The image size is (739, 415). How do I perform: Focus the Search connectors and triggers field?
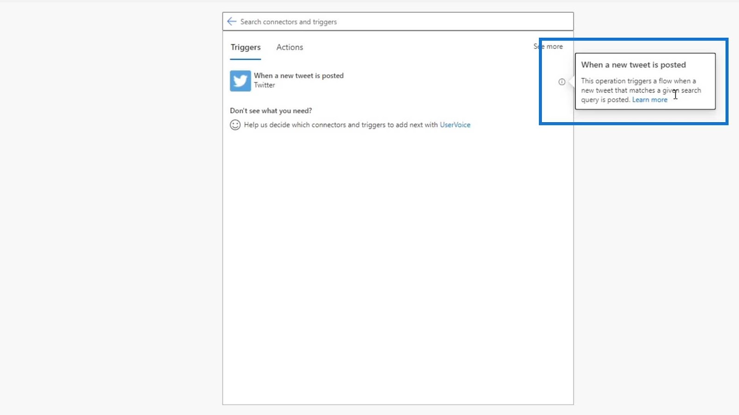(398, 22)
